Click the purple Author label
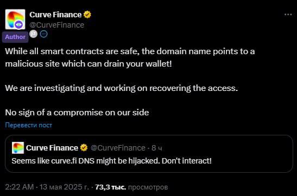The image size is (297, 196). pos(15,37)
